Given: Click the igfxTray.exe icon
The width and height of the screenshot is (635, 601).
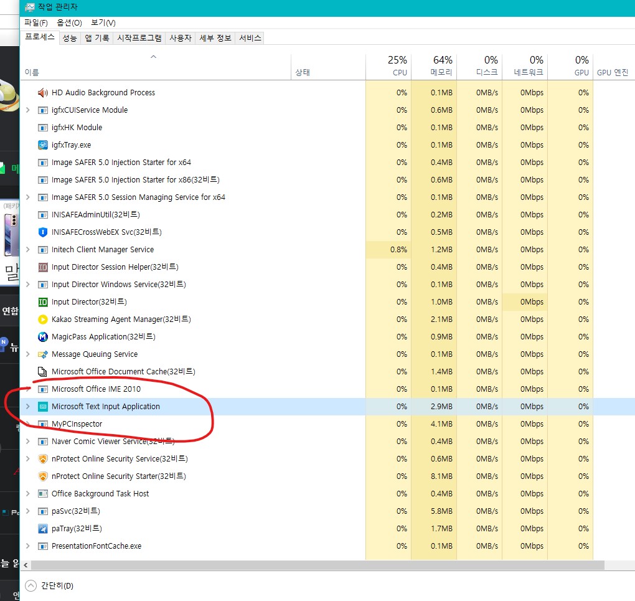Looking at the screenshot, I should 42,145.
